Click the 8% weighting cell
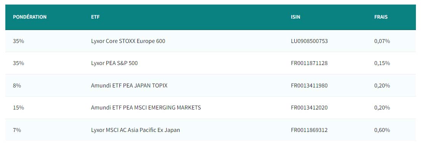Screen dimensions: 422x146 [x=17, y=86]
